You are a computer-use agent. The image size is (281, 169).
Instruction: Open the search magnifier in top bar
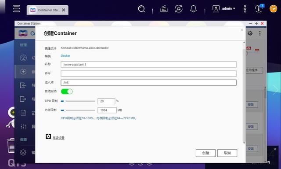141,9
